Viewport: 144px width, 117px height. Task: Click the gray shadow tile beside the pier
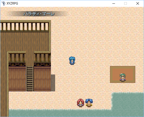click(x=53, y=83)
